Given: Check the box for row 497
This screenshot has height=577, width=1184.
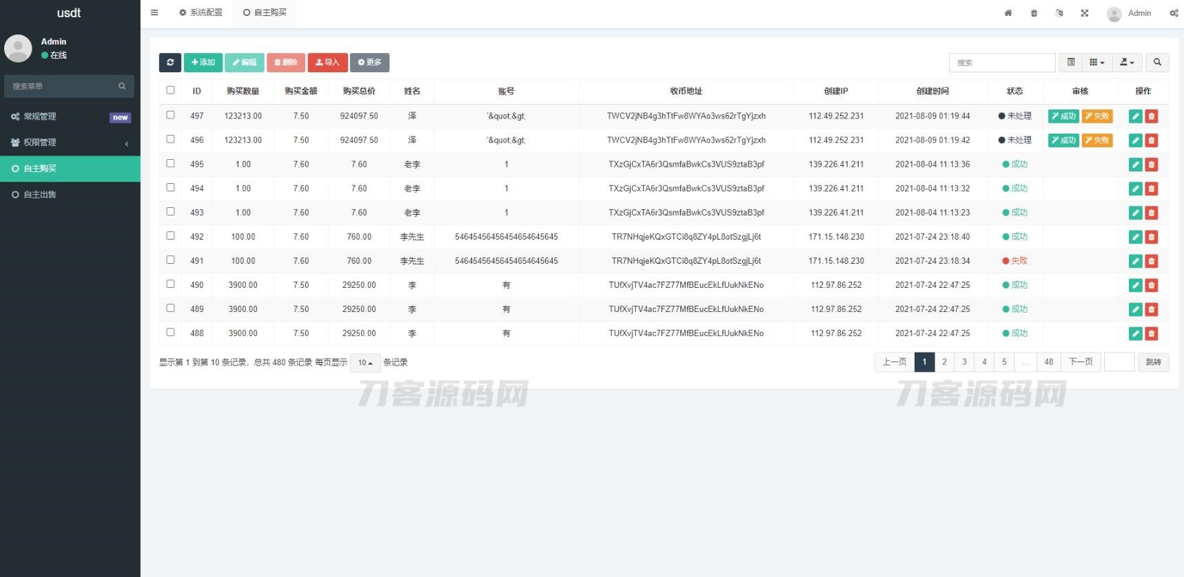Looking at the screenshot, I should coord(170,115).
